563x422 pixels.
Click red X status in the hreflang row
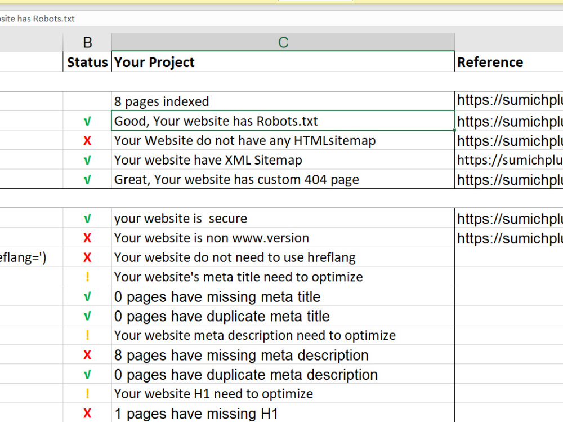pyautogui.click(x=87, y=257)
